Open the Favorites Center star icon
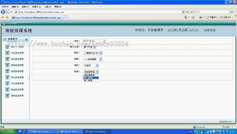This screenshot has height=134, width=237. 3,17
